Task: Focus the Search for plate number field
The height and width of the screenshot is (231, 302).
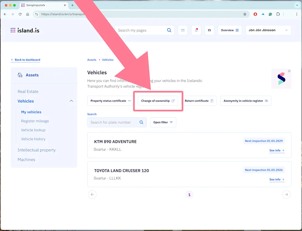Action: pyautogui.click(x=117, y=122)
